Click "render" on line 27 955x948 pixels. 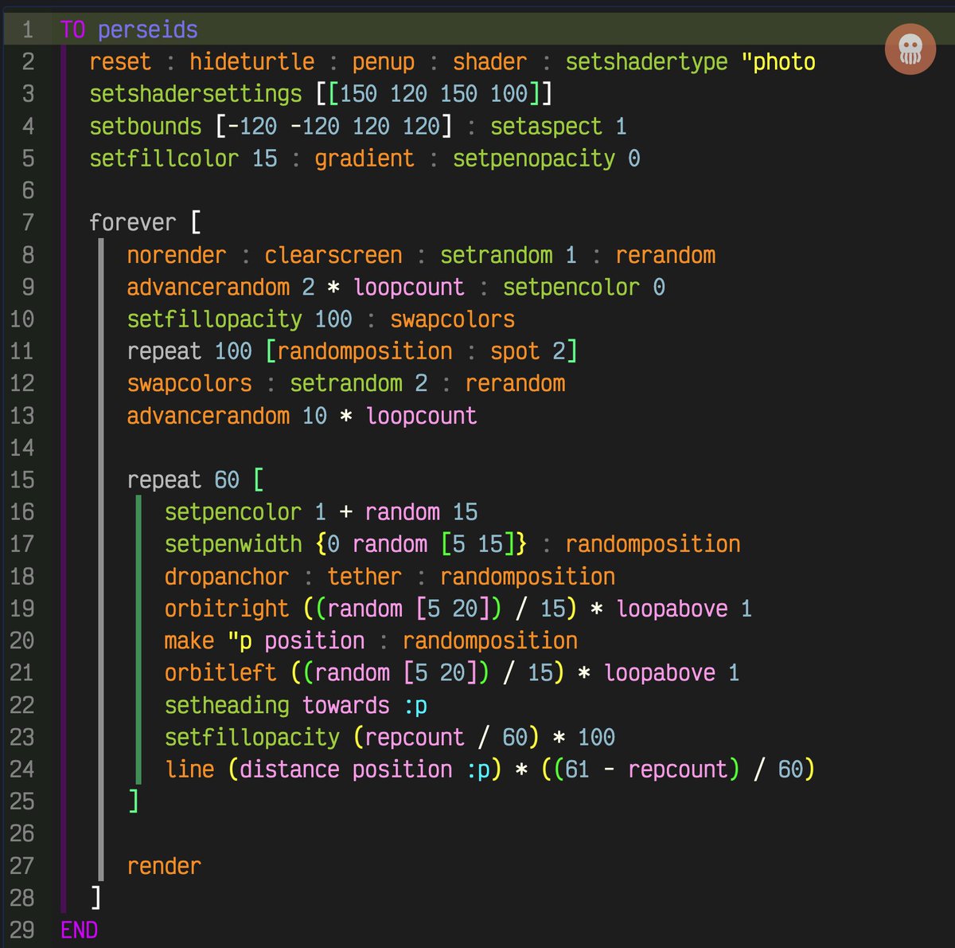click(164, 866)
